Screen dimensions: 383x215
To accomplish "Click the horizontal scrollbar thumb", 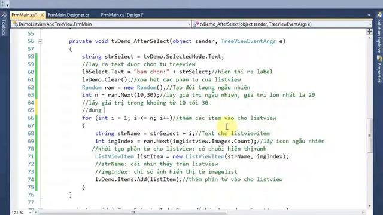I will tap(133, 213).
